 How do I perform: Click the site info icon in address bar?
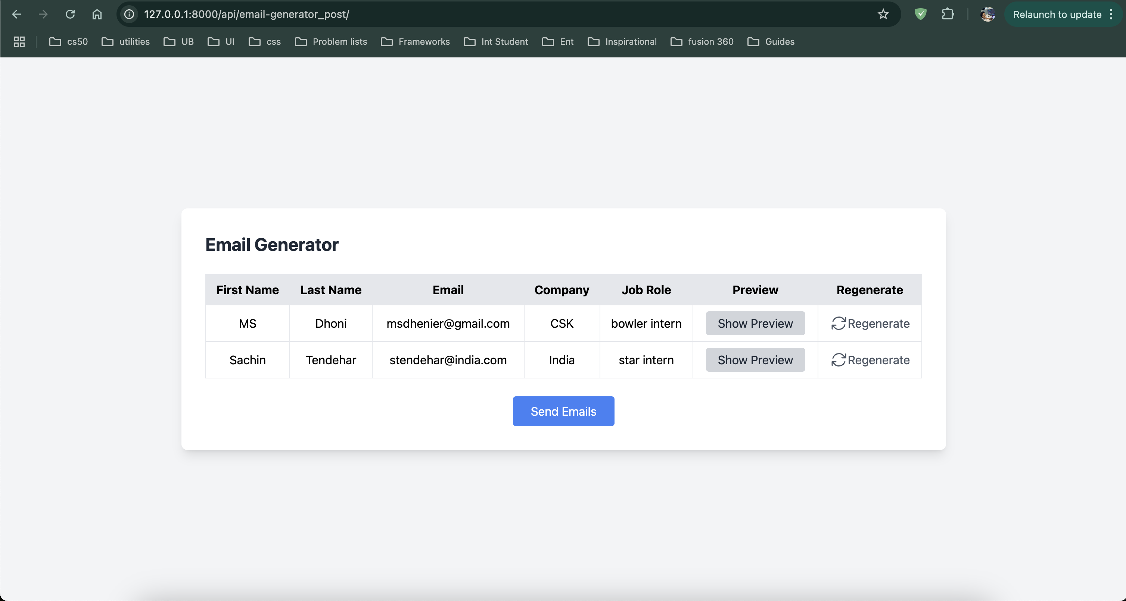click(130, 15)
